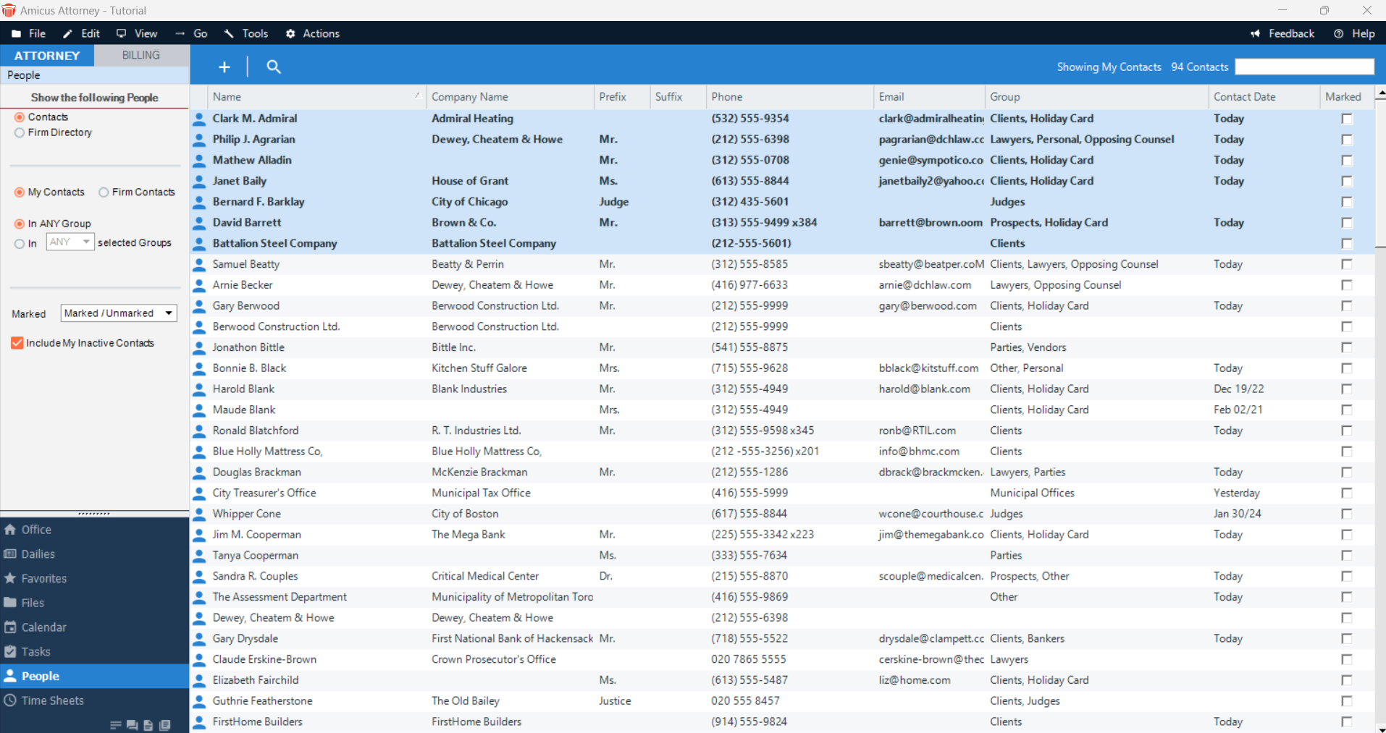Viewport: 1386px width, 733px height.
Task: Click the person icon beside Samuel Beatty
Action: point(199,265)
